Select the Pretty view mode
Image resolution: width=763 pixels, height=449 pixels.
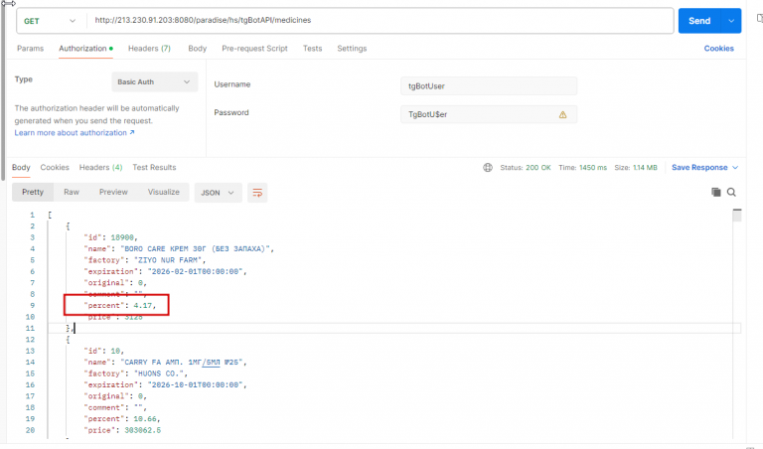[33, 192]
